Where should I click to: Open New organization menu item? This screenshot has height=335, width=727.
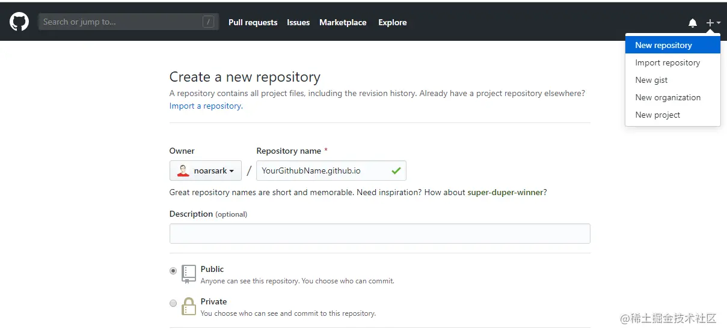coord(667,97)
